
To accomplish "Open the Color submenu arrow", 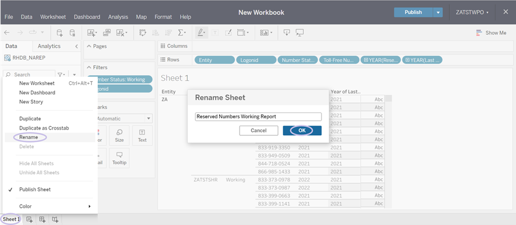I will click(89, 206).
